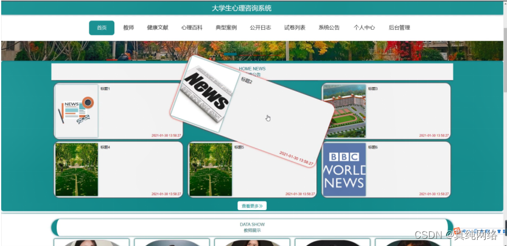Open 个人中心 personal center
Image resolution: width=507 pixels, height=246 pixels.
(364, 28)
